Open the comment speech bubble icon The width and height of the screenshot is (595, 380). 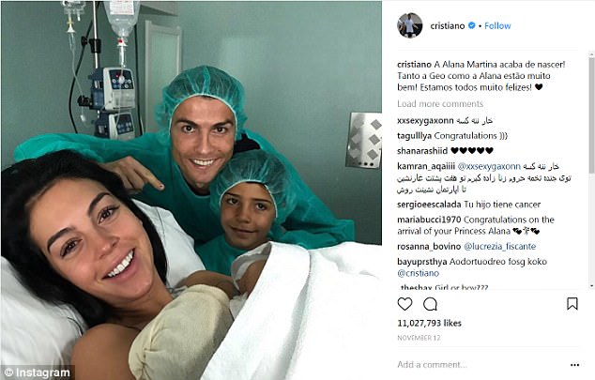(431, 304)
